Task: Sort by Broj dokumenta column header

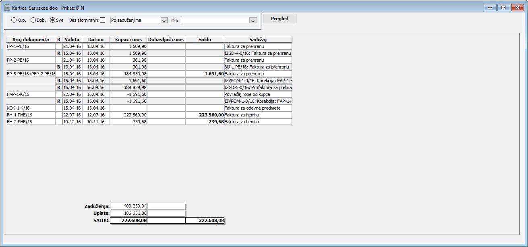Action: (x=31, y=39)
